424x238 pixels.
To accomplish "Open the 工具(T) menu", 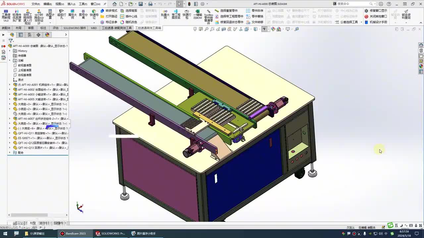I will pyautogui.click(x=83, y=4).
